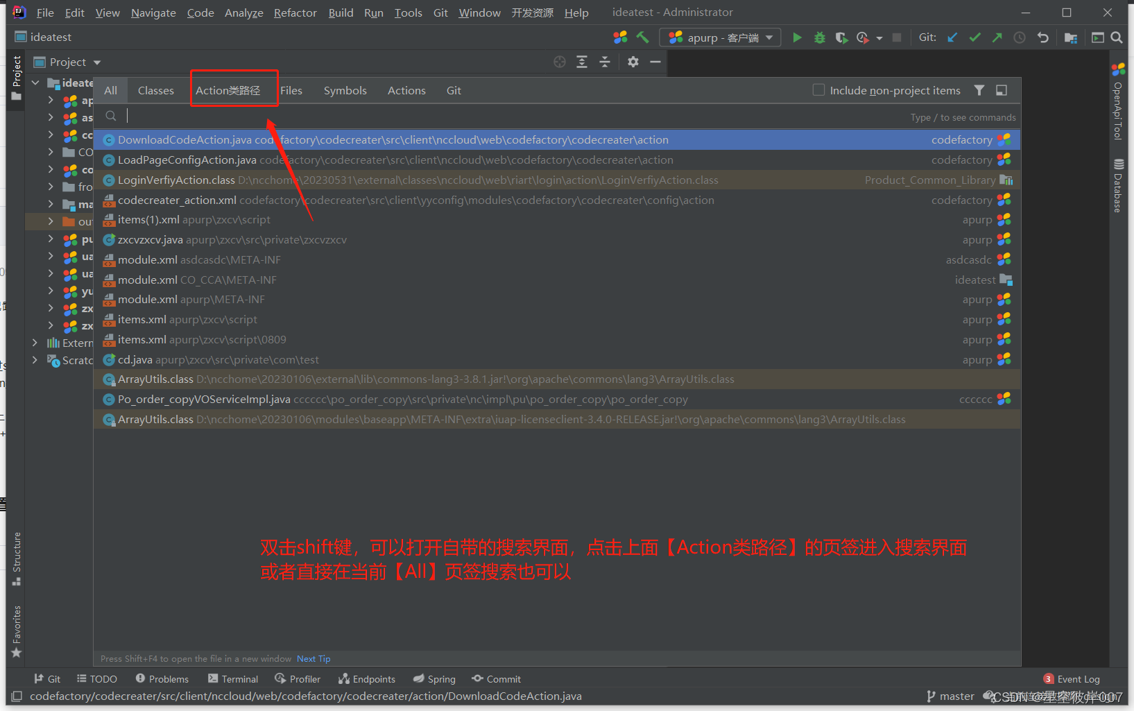The width and height of the screenshot is (1134, 711).
Task: Open the Project view mode dropdown
Action: coord(97,62)
